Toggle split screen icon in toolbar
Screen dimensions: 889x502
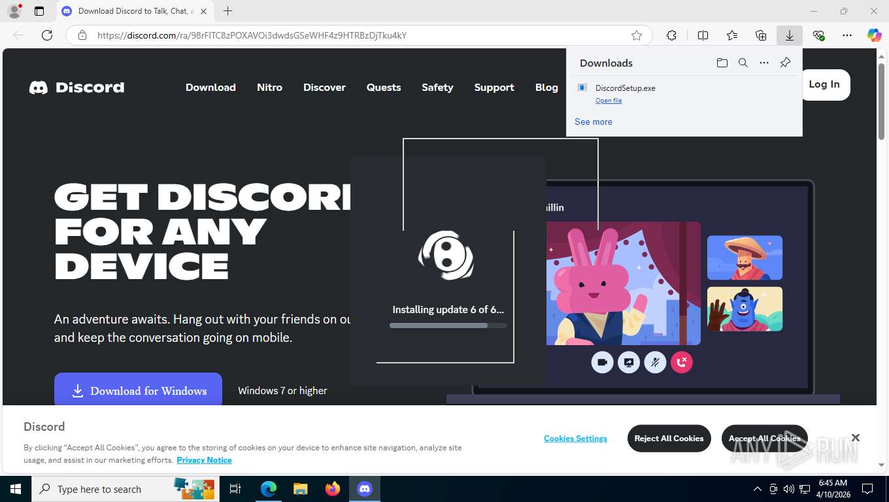tap(703, 35)
